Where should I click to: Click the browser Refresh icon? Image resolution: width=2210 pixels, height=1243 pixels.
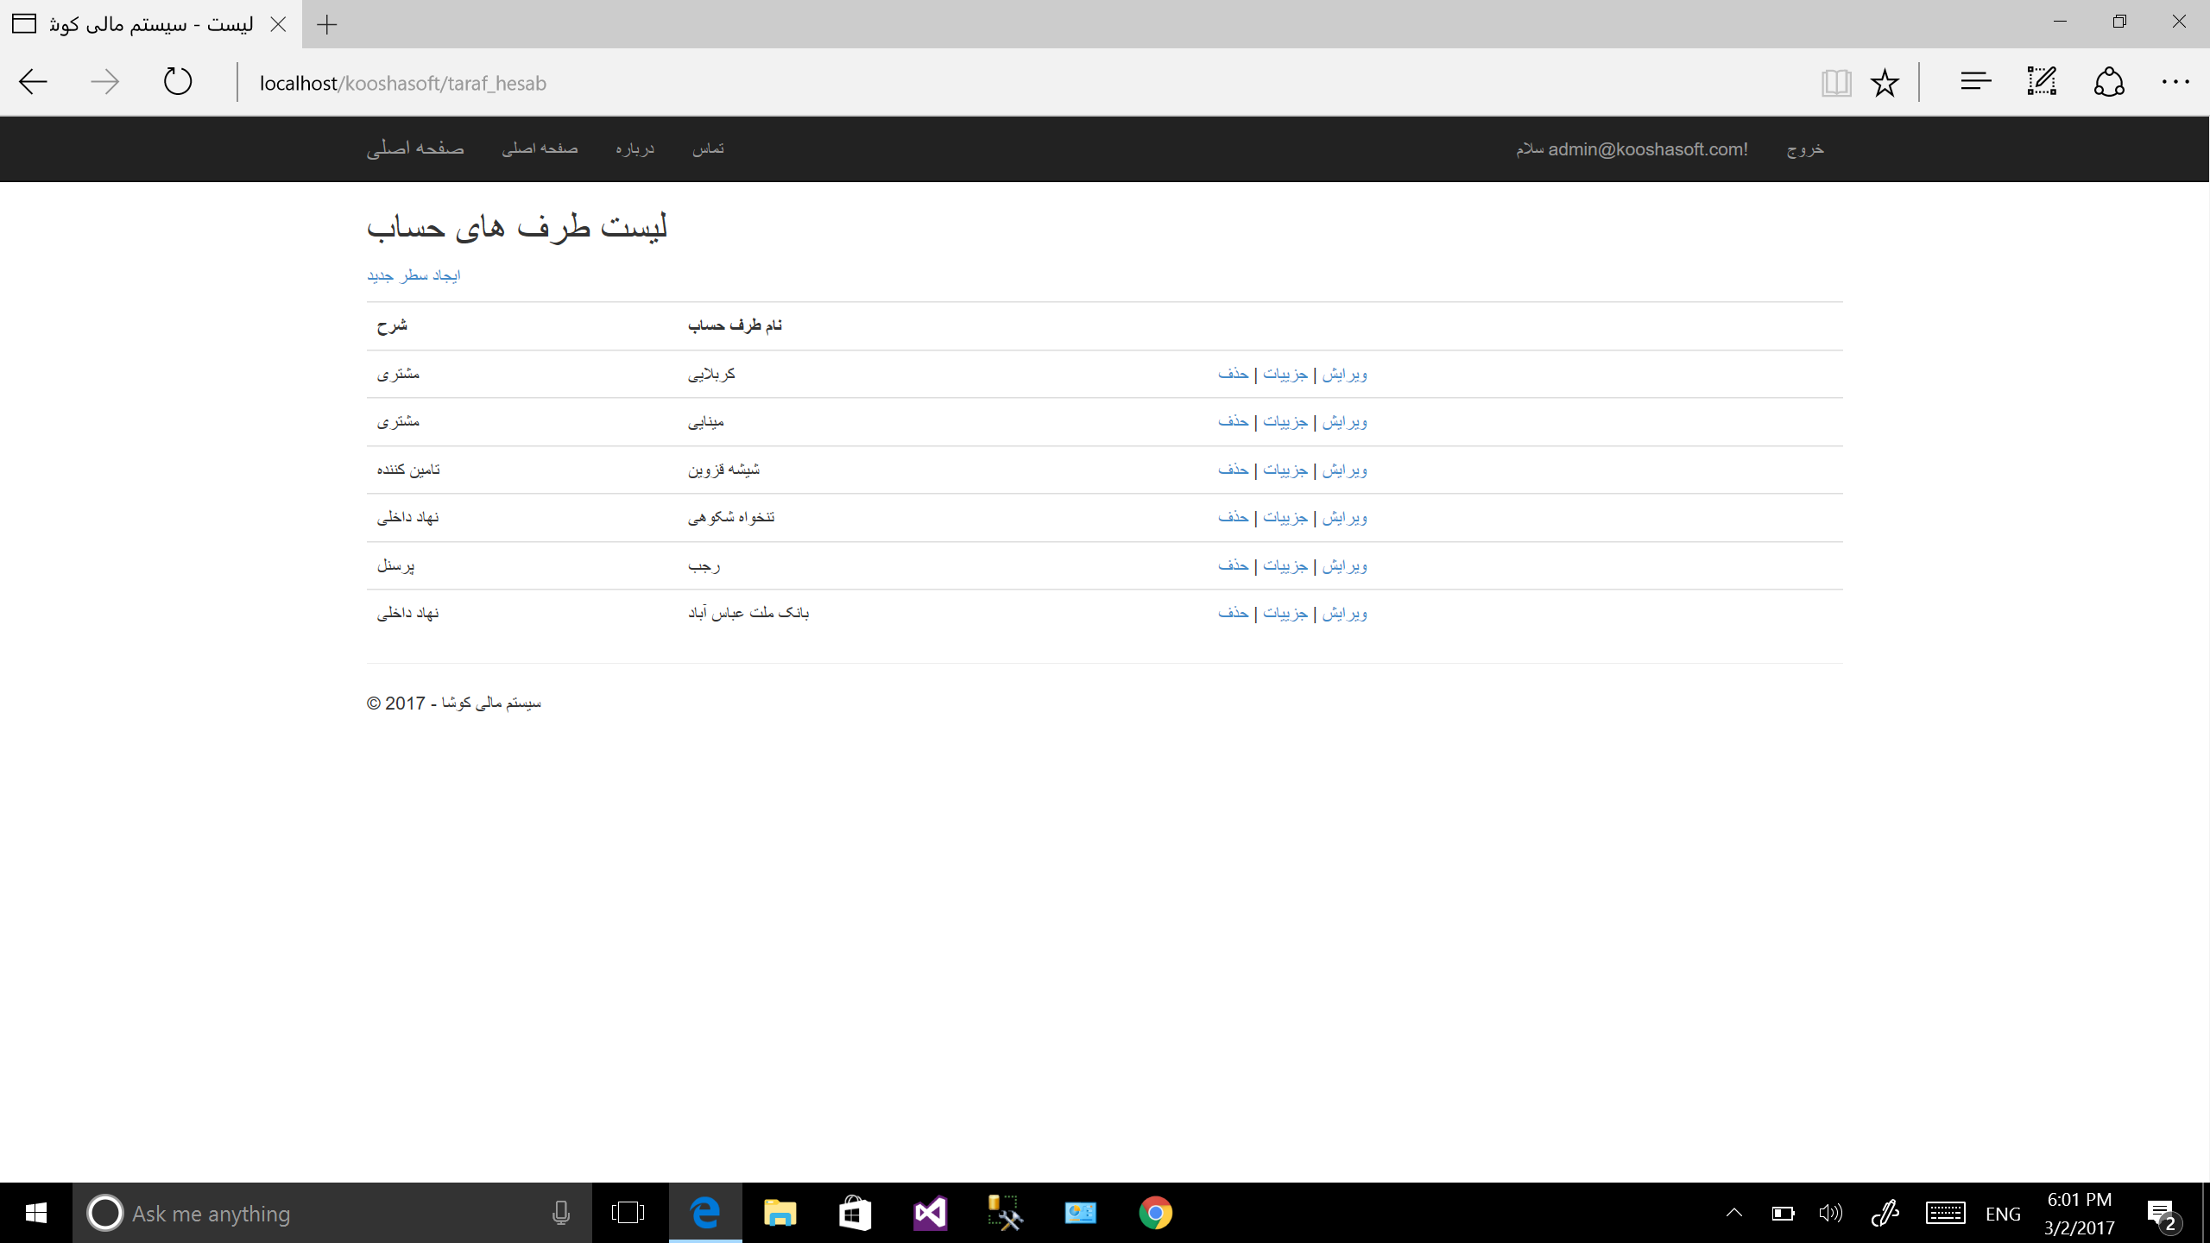pos(178,82)
